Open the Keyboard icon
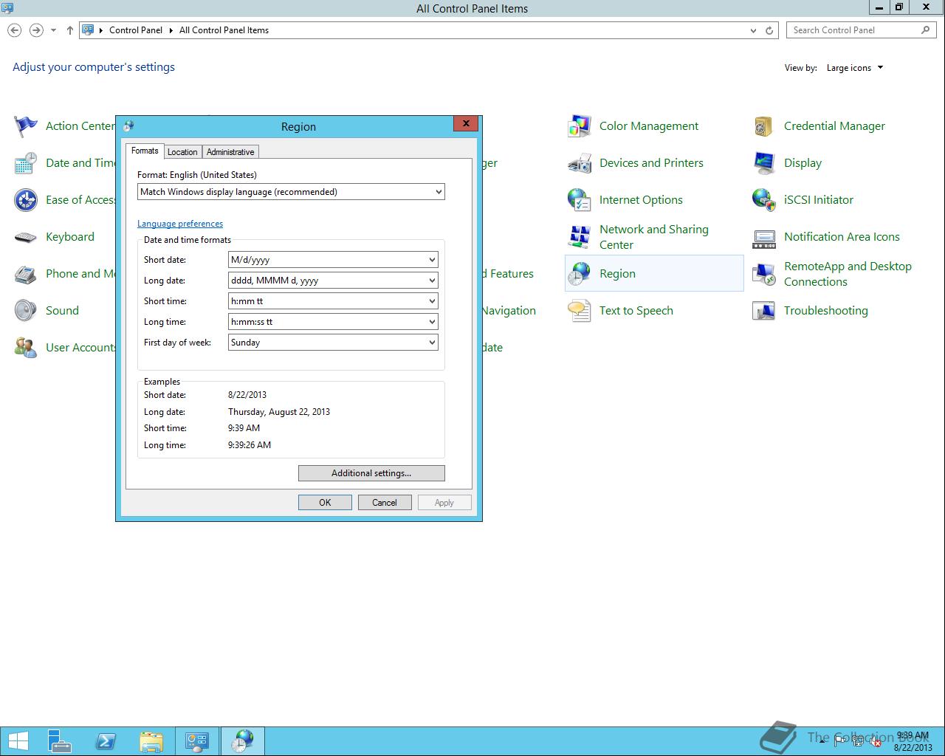This screenshot has width=945, height=756. 26,237
